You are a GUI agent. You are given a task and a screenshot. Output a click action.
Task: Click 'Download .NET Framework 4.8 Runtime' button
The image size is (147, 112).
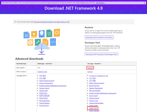(x=99, y=37)
